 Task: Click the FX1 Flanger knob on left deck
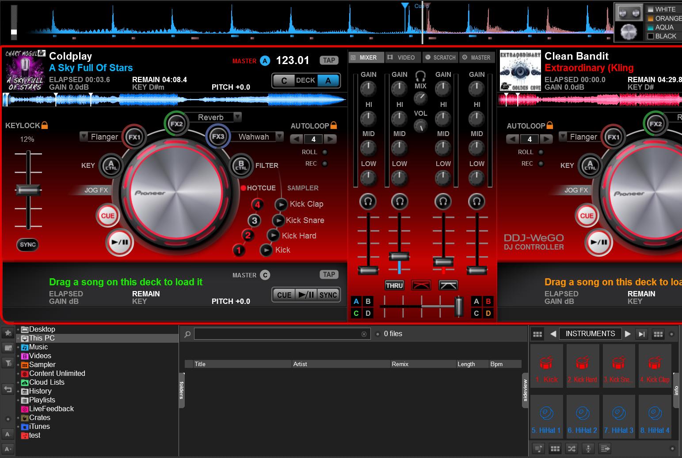click(134, 137)
